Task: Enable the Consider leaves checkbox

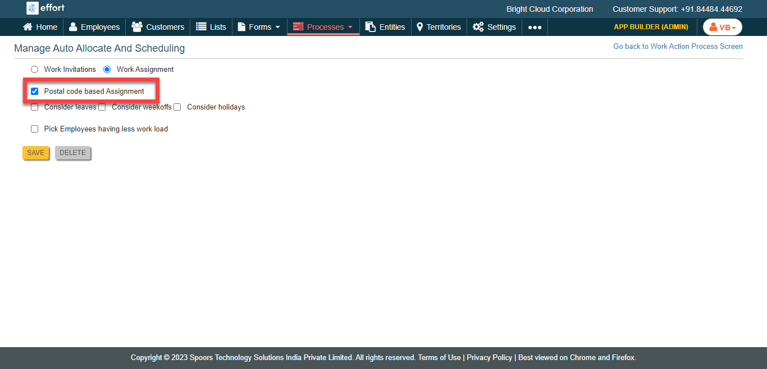Action: [35, 107]
